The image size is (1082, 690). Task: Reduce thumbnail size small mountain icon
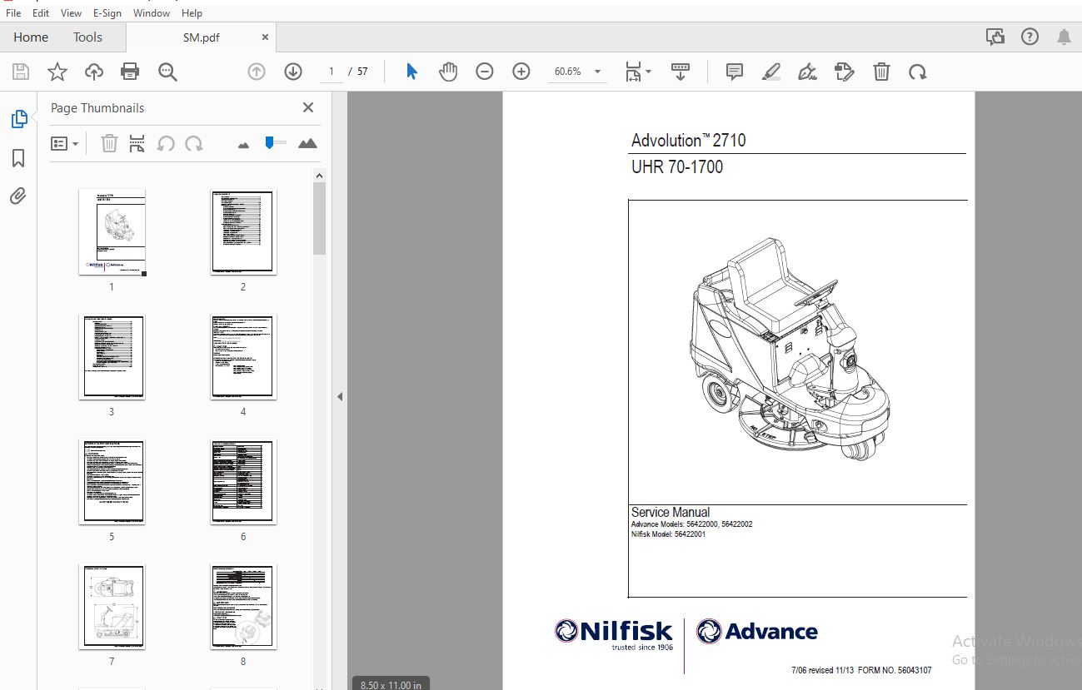click(243, 144)
